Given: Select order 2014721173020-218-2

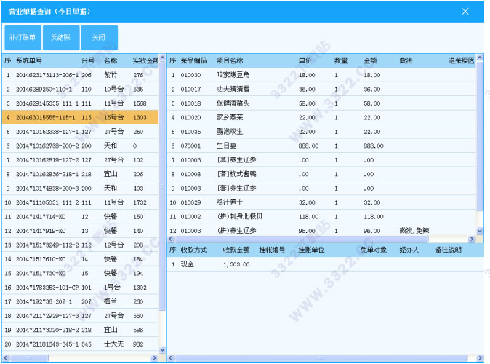Looking at the screenshot, I should [81, 330].
